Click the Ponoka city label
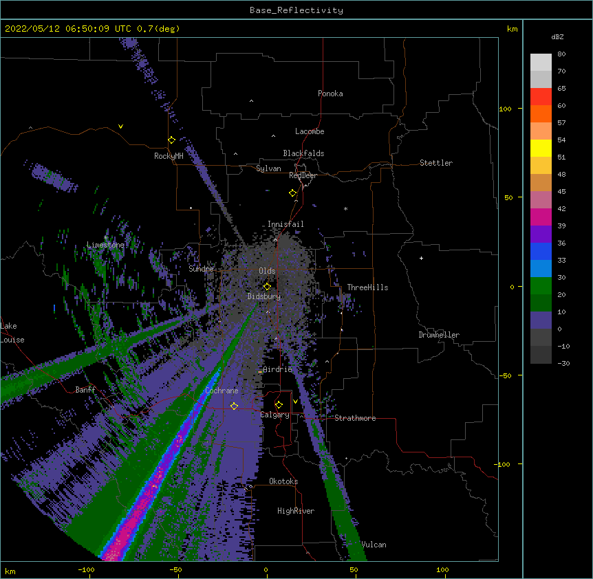593x579 pixels. coord(330,94)
